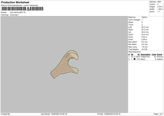Click the 'Created By:' footer label
The width and height of the screenshot is (164, 116).
click(x=6, y=114)
